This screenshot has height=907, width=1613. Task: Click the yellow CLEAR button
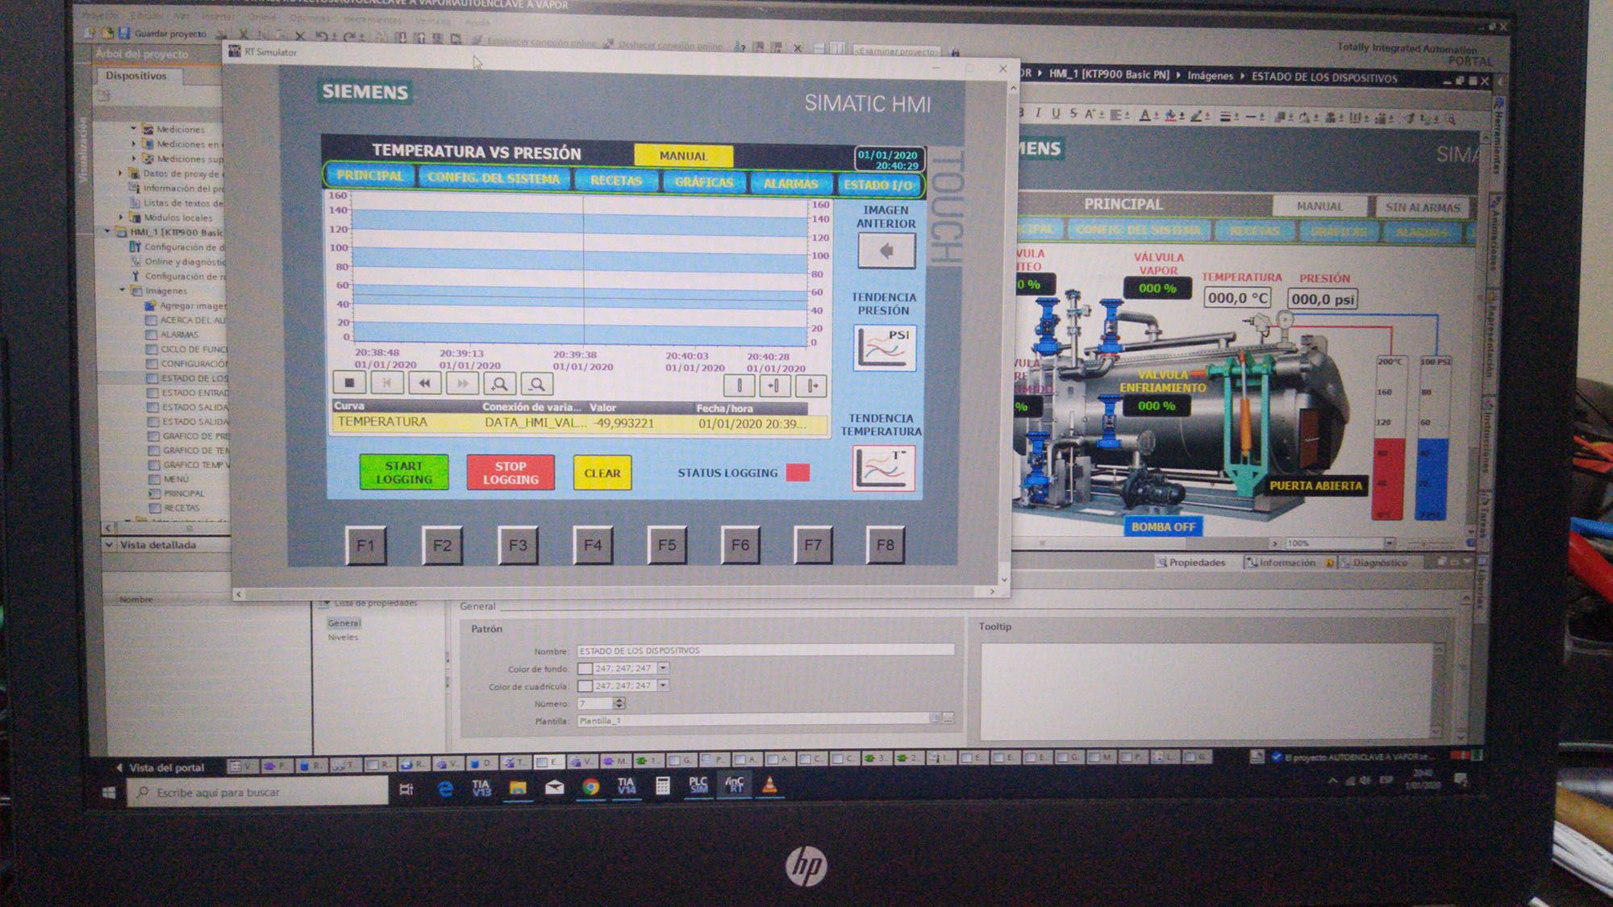tap(602, 473)
